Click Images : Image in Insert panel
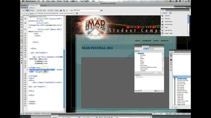 point(168,33)
